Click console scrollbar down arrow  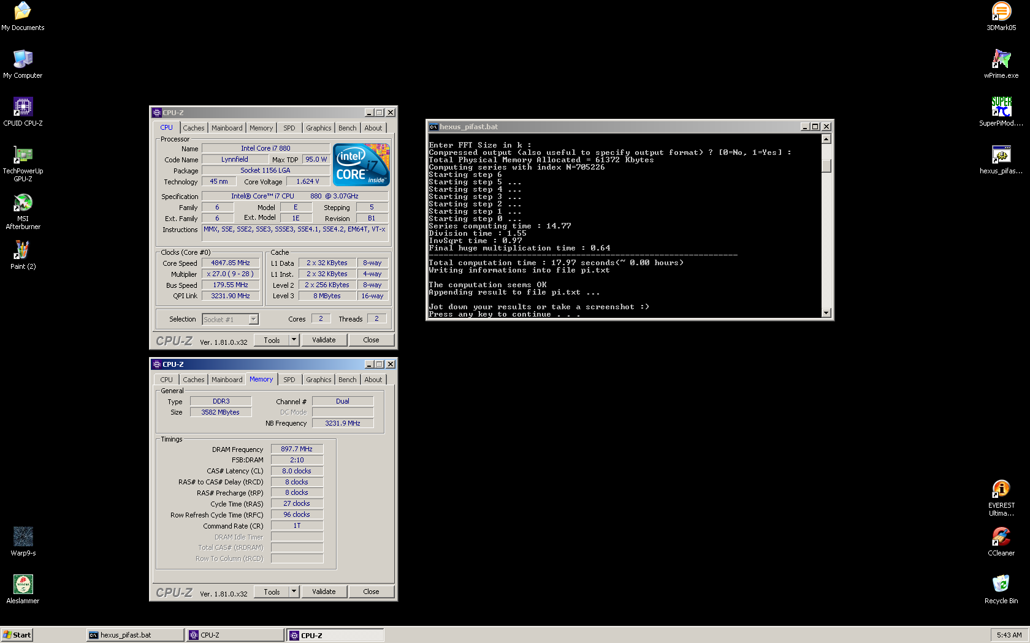tap(826, 313)
